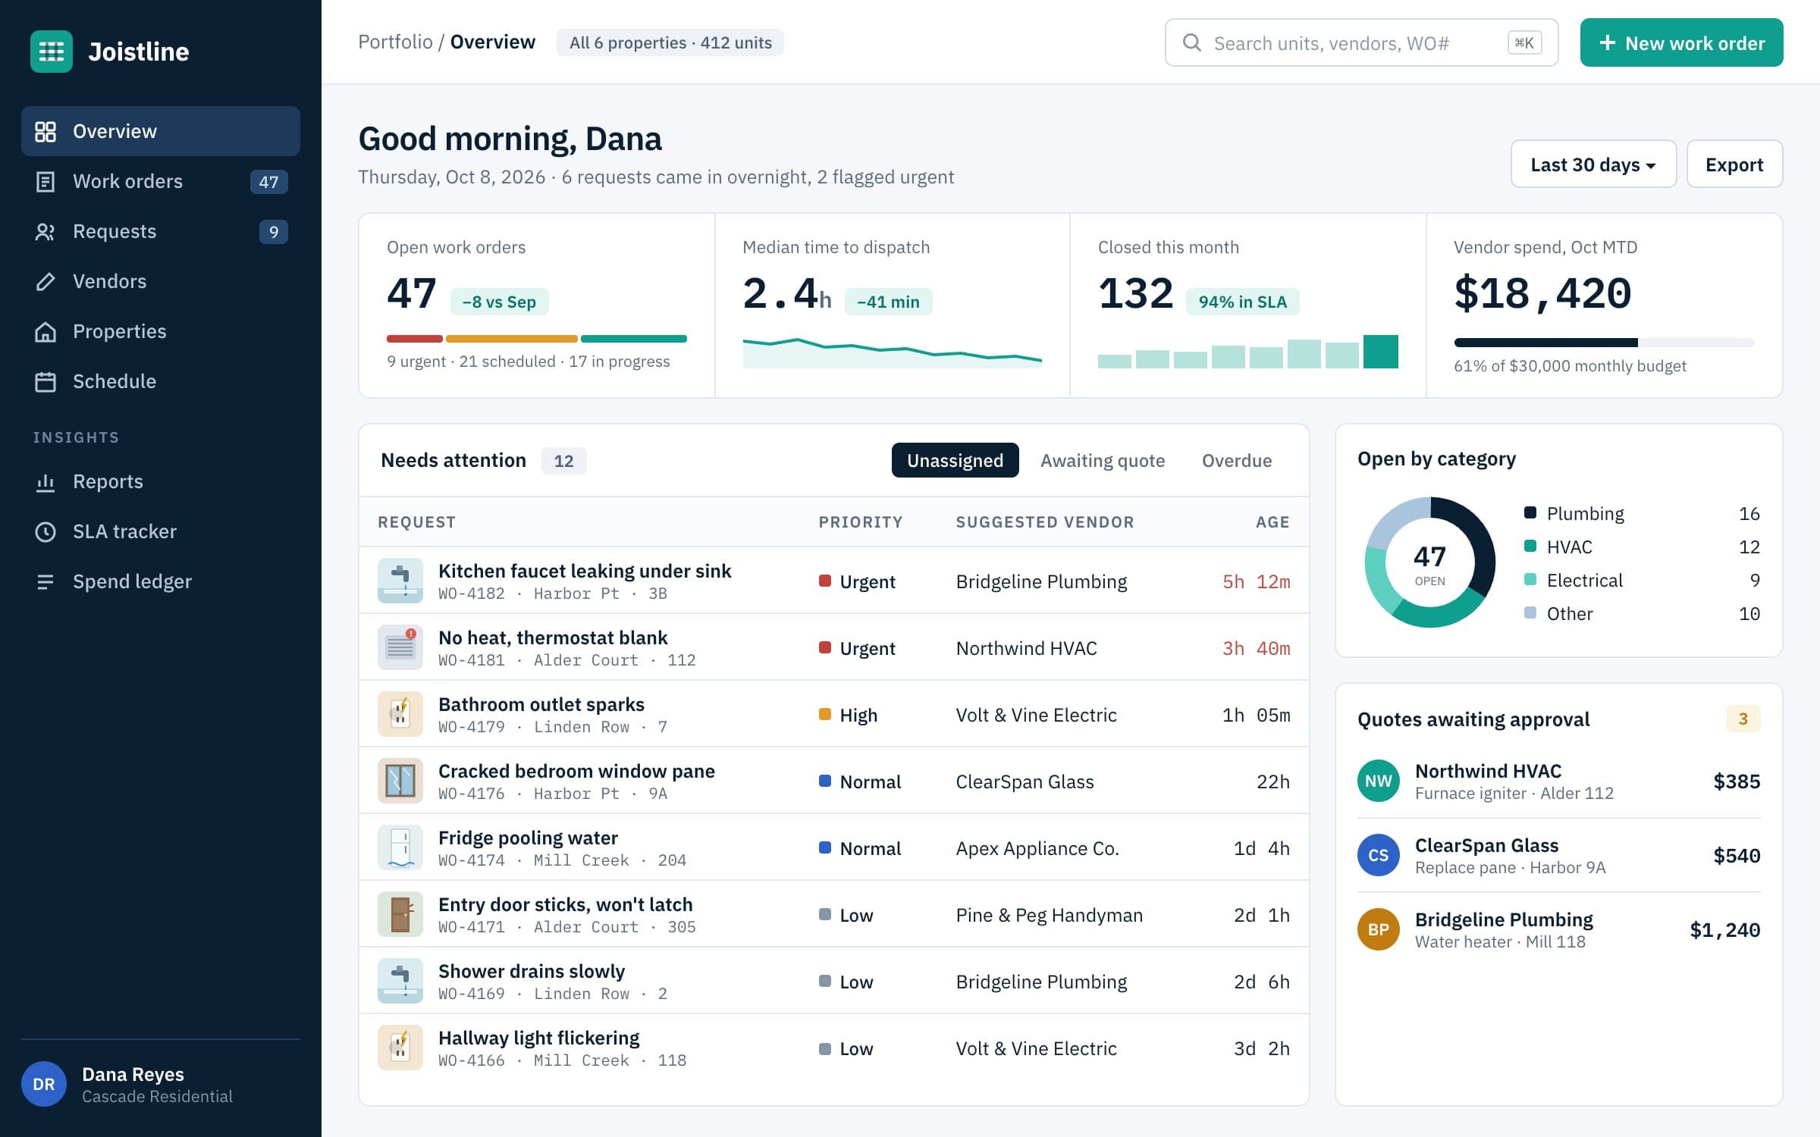Screen dimensions: 1820x1137
Task: Click the Spend ledger lines icon
Action: (x=45, y=581)
